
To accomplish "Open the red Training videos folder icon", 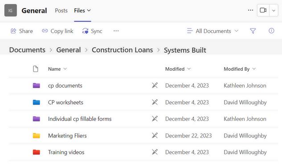I will pos(37,152).
